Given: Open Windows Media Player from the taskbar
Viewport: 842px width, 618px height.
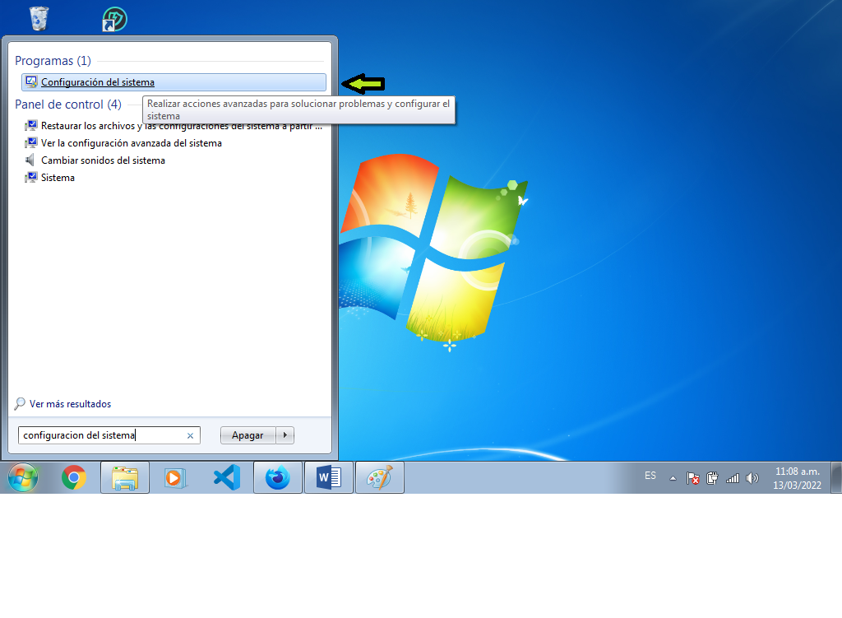Looking at the screenshot, I should pyautogui.click(x=175, y=477).
